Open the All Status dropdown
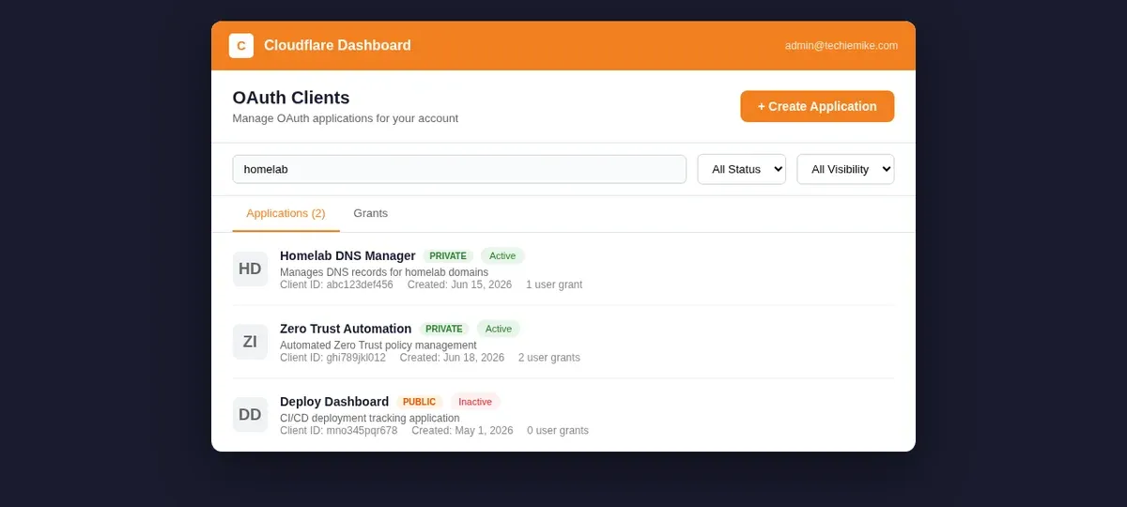The height and width of the screenshot is (507, 1127). pos(741,169)
